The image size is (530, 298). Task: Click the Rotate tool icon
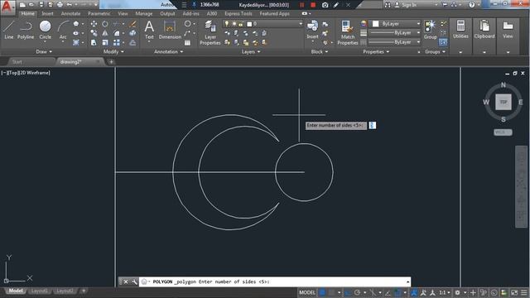click(x=105, y=24)
